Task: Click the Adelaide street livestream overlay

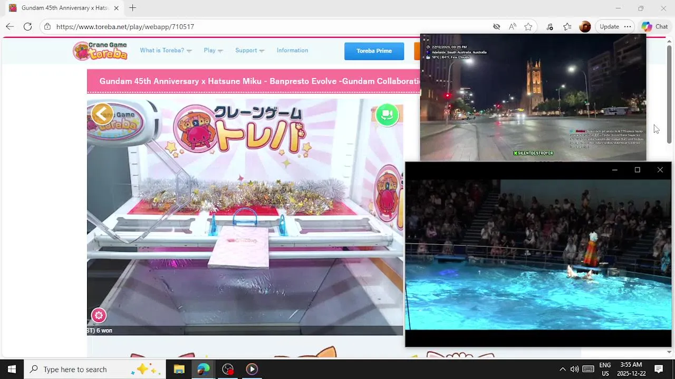Action: point(533,97)
